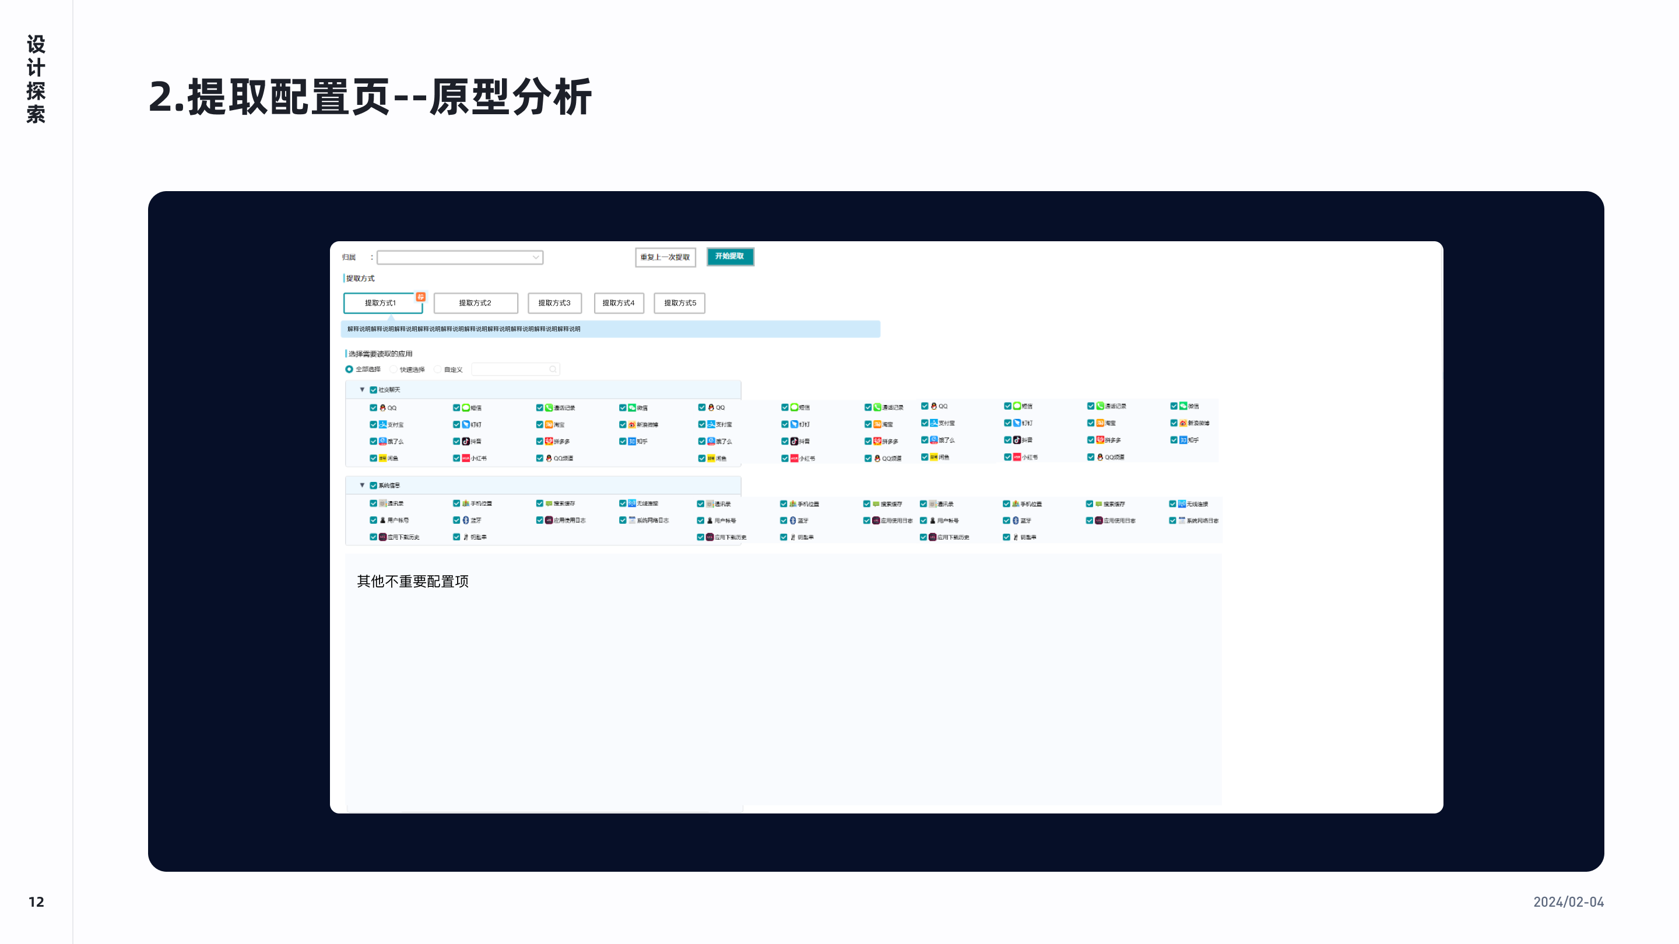This screenshot has width=1679, height=944.
Task: Toggle the 社交聊天 group checkbox
Action: click(x=374, y=390)
